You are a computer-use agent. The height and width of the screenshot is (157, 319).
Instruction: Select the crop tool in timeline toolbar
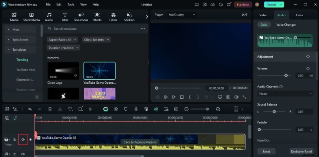coord(81,109)
